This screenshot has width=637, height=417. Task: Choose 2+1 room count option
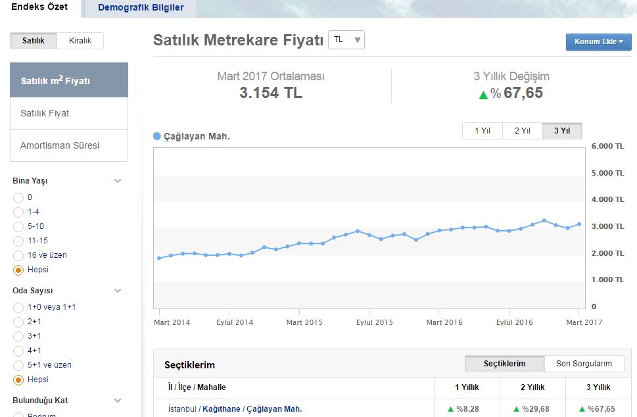18,322
